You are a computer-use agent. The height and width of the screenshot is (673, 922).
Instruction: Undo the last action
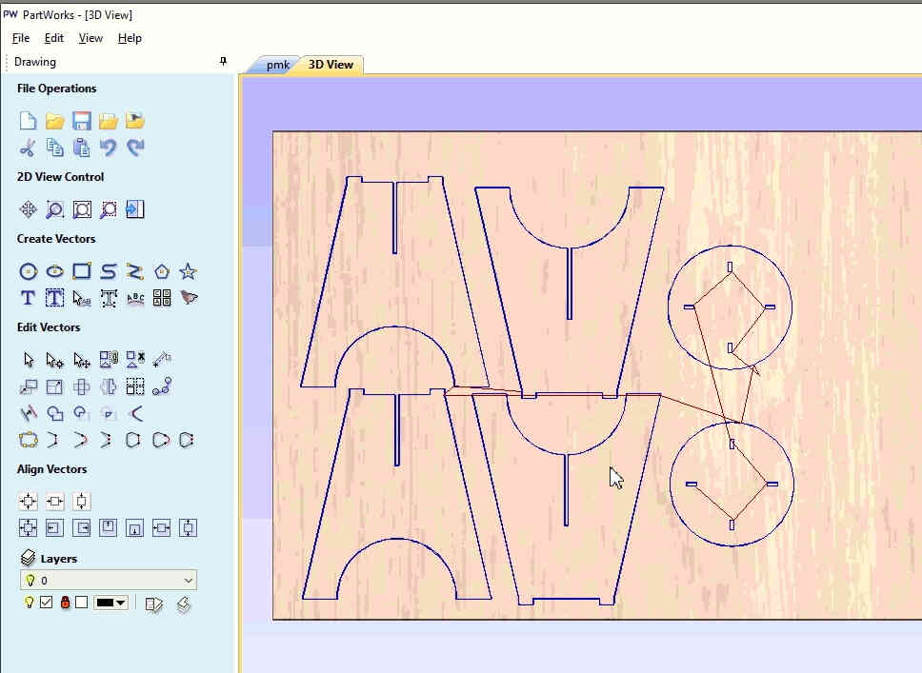point(109,147)
